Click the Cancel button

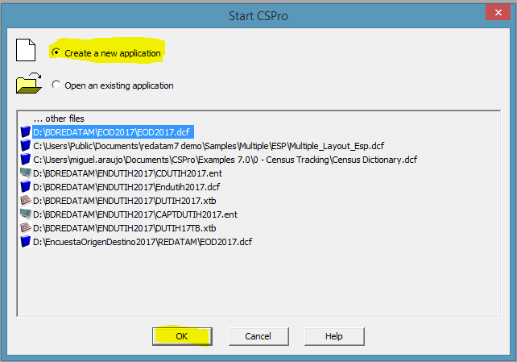coord(258,336)
